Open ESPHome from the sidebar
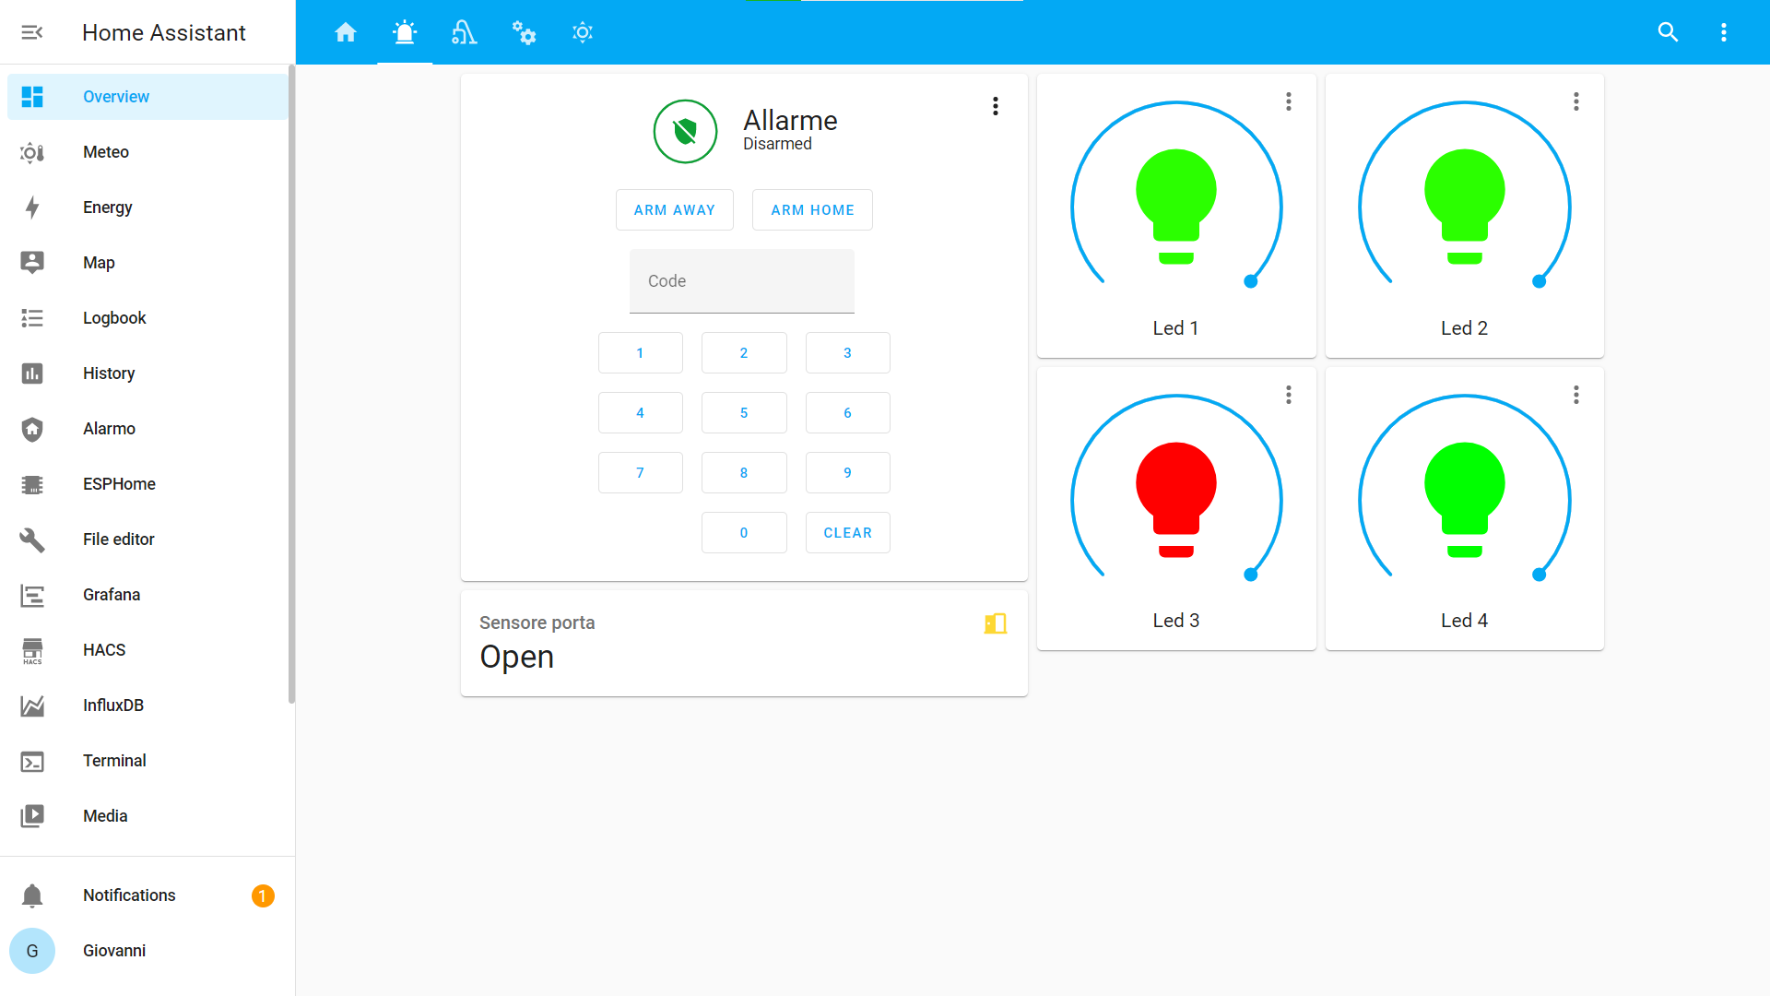1770x996 pixels. (x=119, y=484)
